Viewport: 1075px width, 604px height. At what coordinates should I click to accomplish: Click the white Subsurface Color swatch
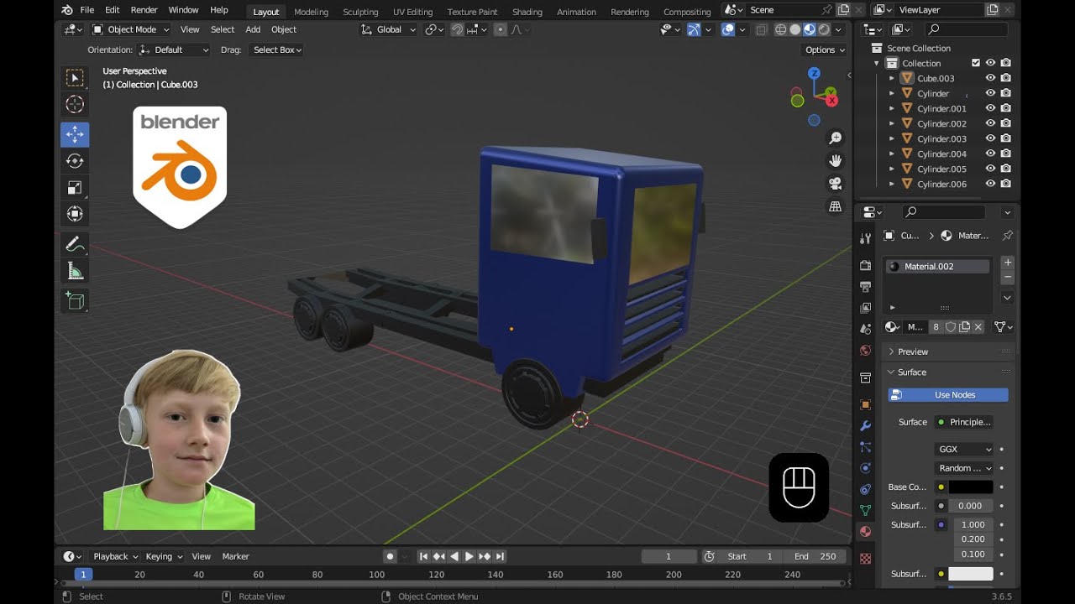(971, 574)
